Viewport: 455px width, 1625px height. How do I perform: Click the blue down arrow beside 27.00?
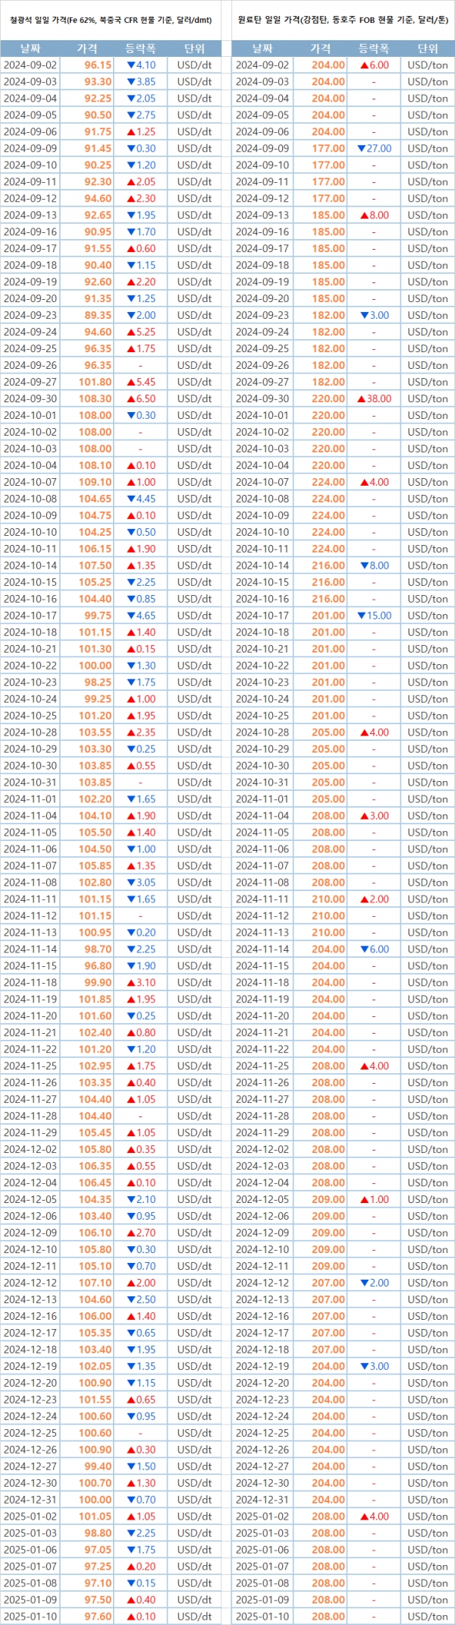(x=361, y=149)
